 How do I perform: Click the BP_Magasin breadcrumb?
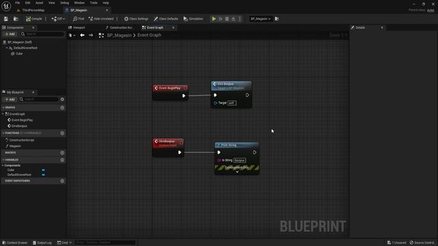(119, 35)
